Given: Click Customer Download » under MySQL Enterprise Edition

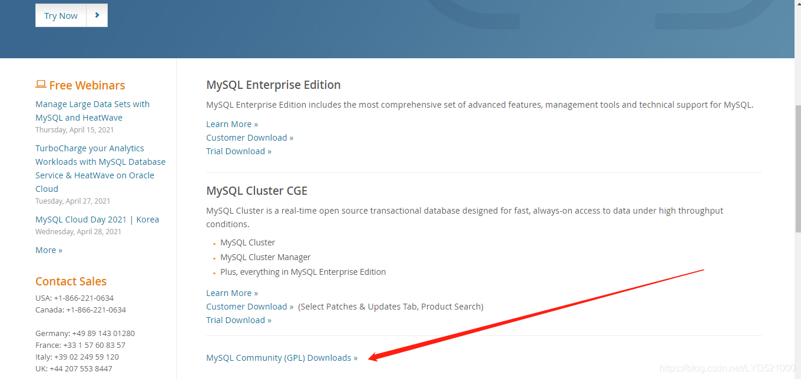Looking at the screenshot, I should 250,138.
